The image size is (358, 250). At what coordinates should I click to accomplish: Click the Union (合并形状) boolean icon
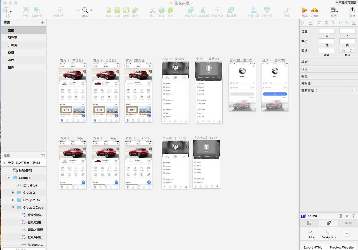(x=191, y=10)
